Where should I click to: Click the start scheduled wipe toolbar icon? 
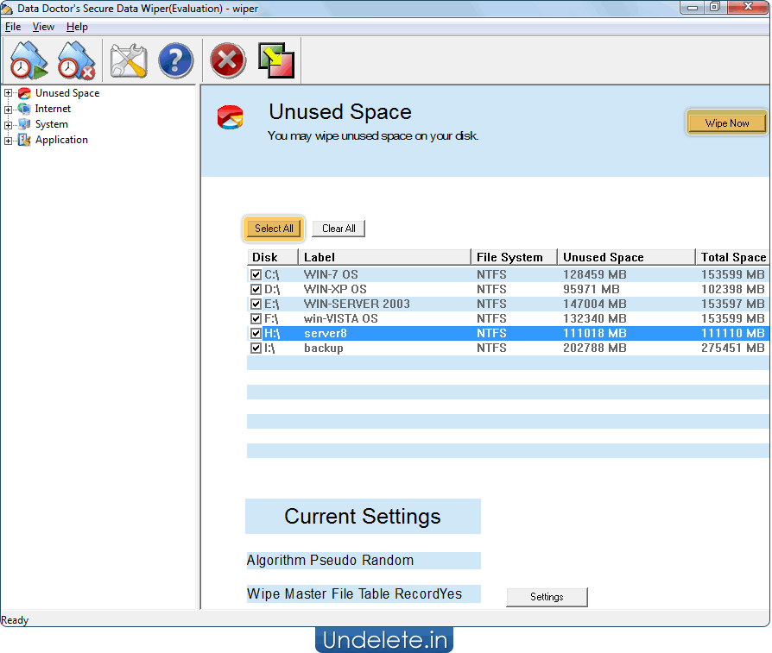point(28,60)
